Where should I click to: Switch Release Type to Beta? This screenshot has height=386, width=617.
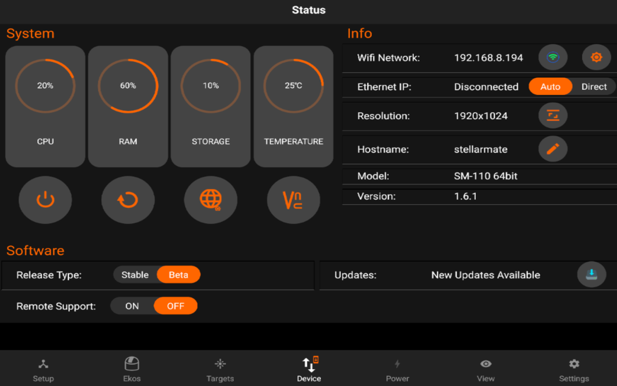pos(178,275)
